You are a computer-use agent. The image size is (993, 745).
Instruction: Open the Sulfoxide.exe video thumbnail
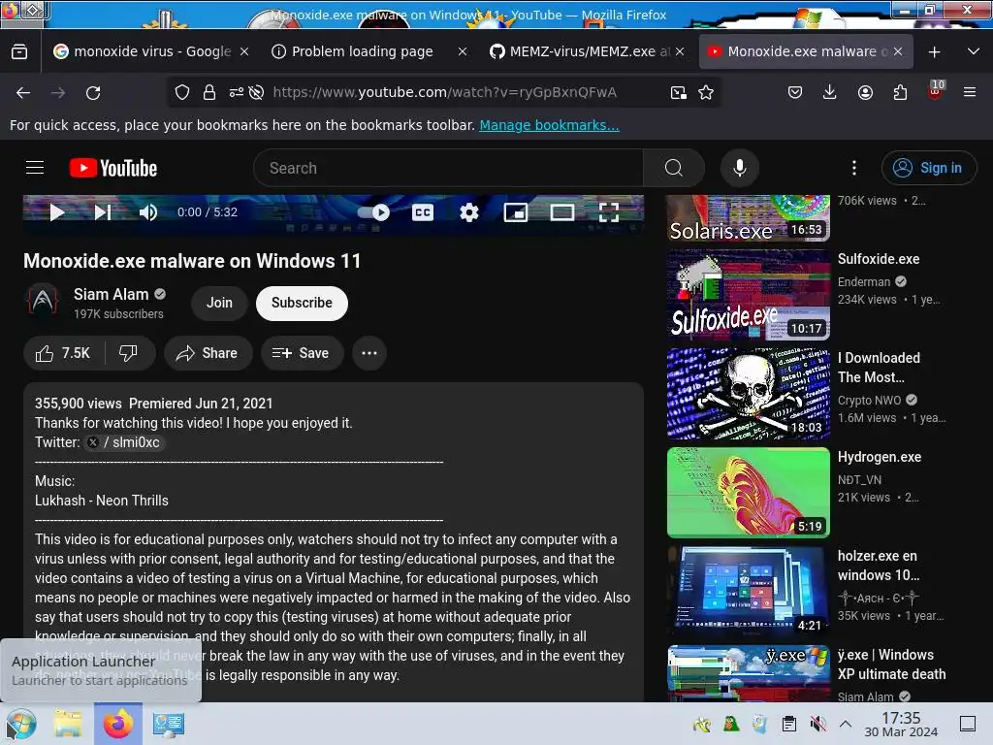[748, 295]
